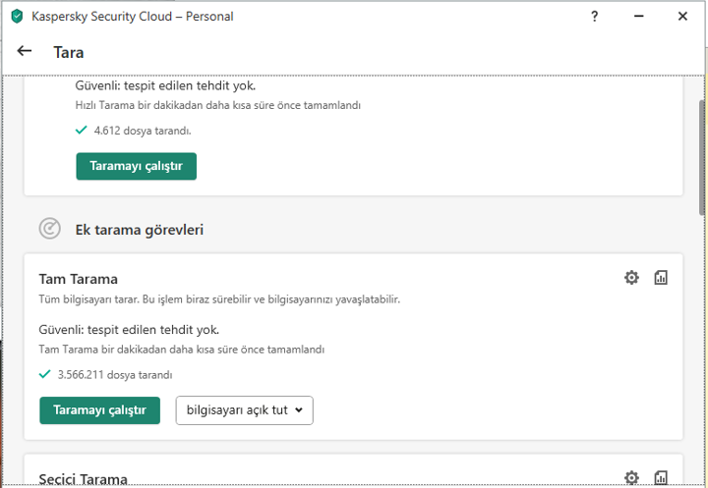Open Seçici Tarama settings gear

(x=631, y=477)
